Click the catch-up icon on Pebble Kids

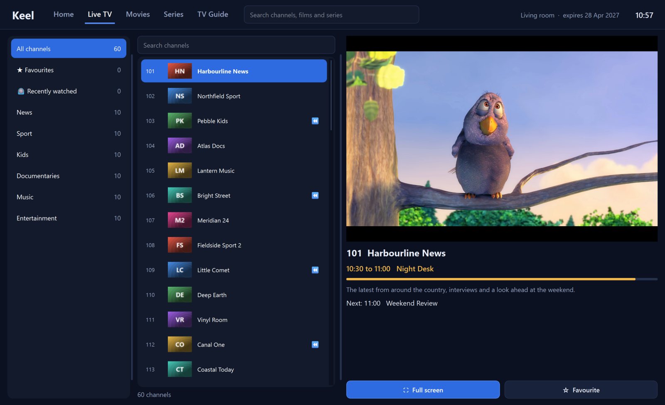tap(315, 121)
